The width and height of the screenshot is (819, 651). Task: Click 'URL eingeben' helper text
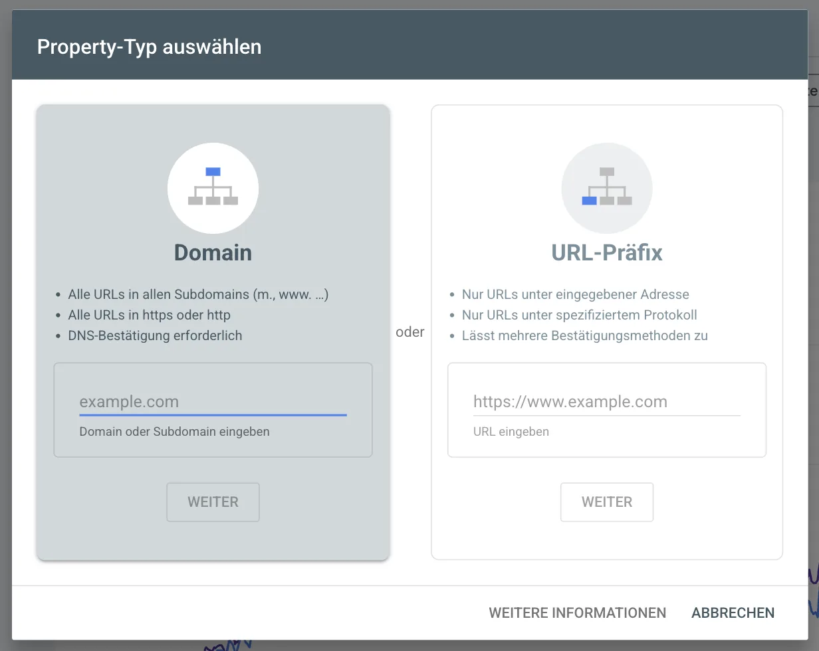coord(511,432)
